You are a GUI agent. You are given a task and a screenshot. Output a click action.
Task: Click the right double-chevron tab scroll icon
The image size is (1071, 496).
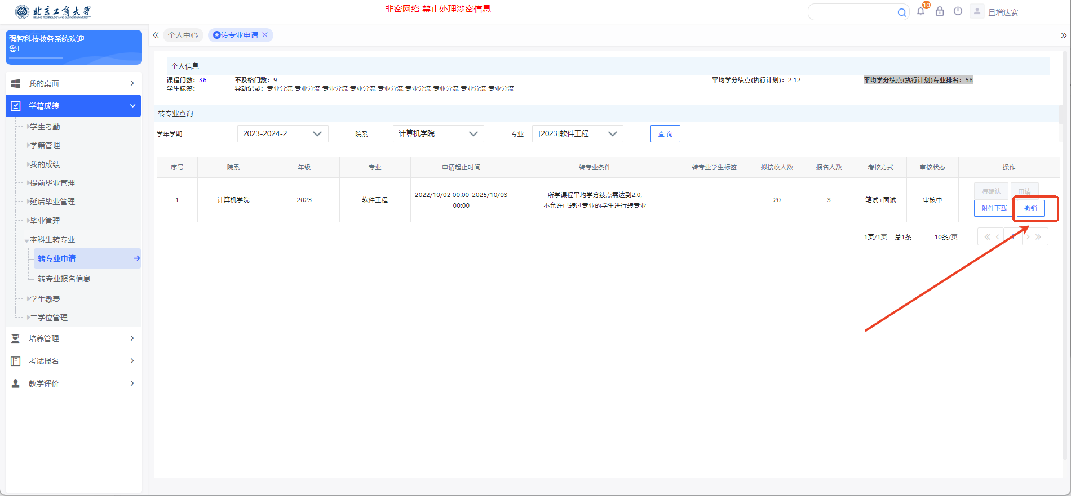pos(1063,35)
